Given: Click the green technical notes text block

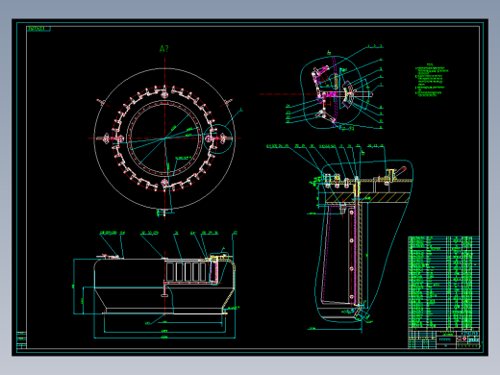Looking at the screenshot, I should pyautogui.click(x=432, y=80).
